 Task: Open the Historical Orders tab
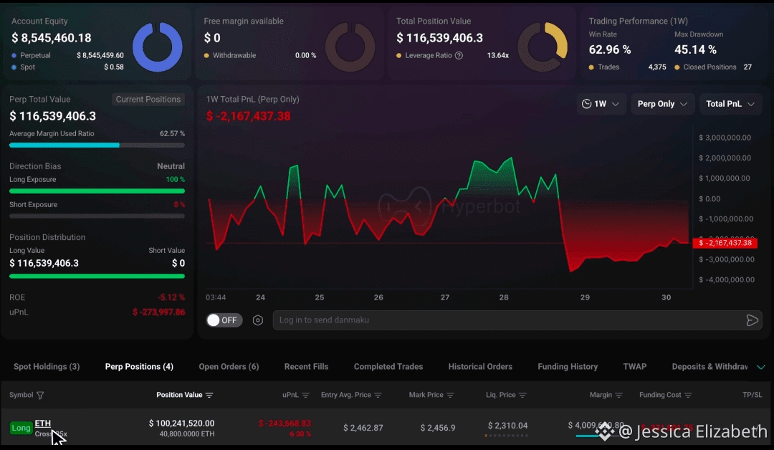click(x=480, y=367)
